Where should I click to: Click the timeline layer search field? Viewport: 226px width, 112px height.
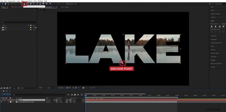(39, 95)
